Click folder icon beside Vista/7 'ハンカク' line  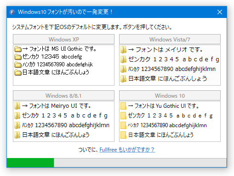123,69
